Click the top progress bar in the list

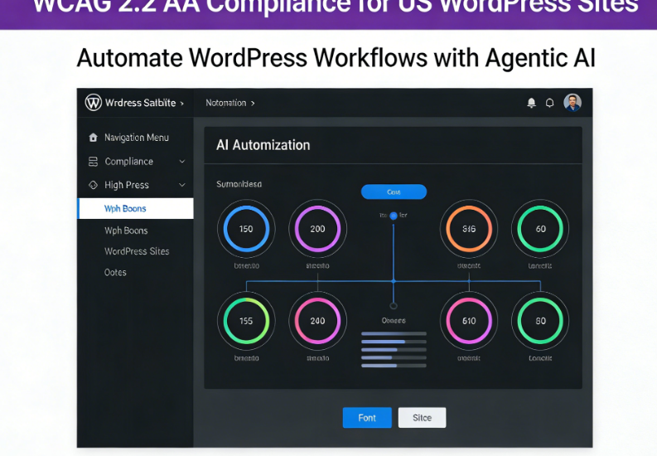(x=394, y=333)
